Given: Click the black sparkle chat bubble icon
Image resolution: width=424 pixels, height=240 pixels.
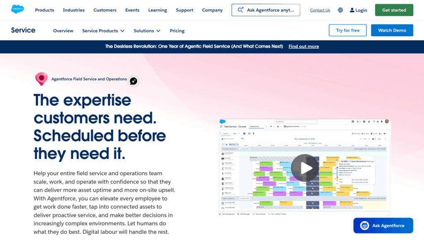Looking at the screenshot, I should coord(133,81).
